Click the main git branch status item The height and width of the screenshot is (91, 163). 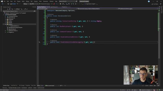[135, 90]
